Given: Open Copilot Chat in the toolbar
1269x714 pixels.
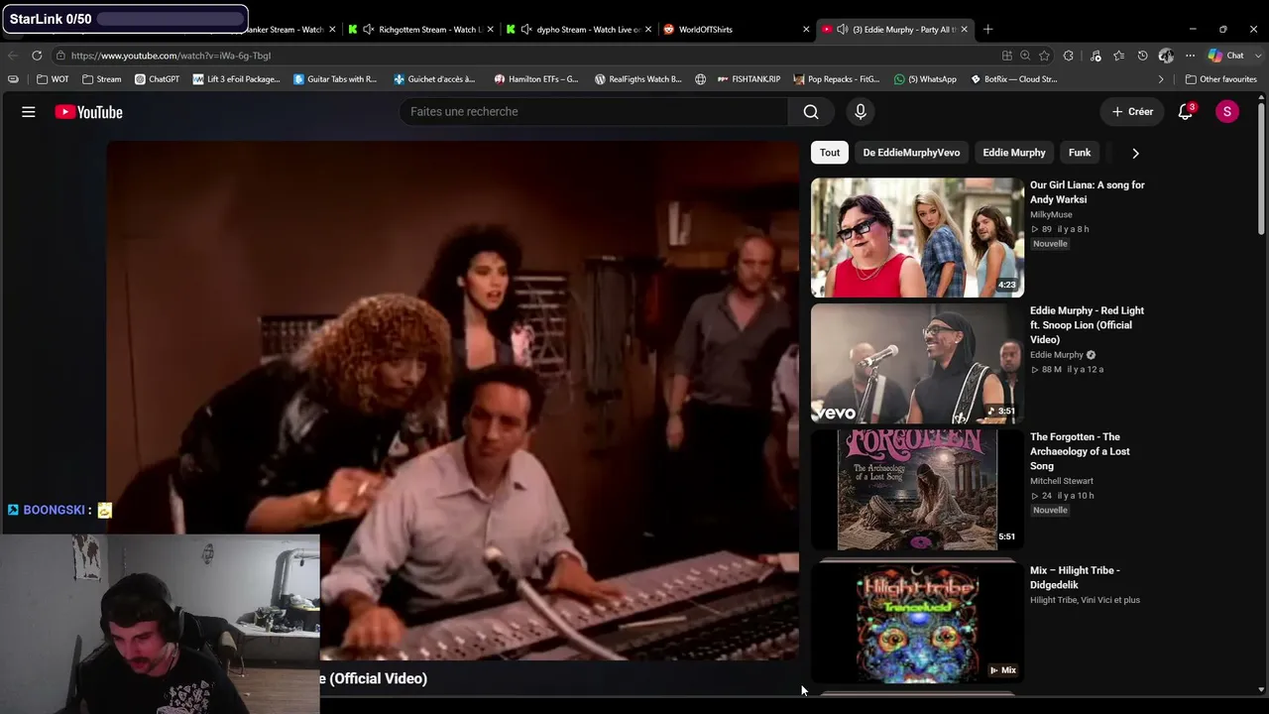Looking at the screenshot, I should click(x=1226, y=56).
